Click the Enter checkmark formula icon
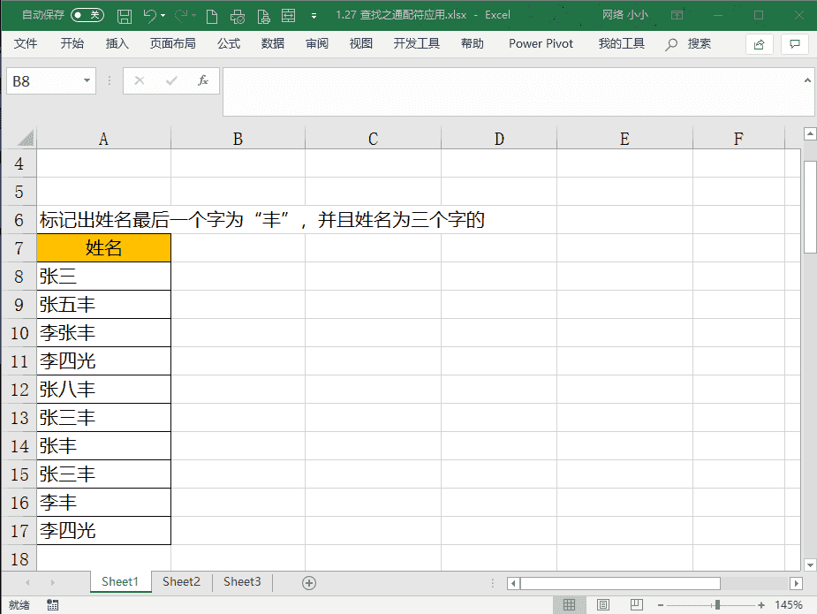The height and width of the screenshot is (614, 817). (x=170, y=80)
